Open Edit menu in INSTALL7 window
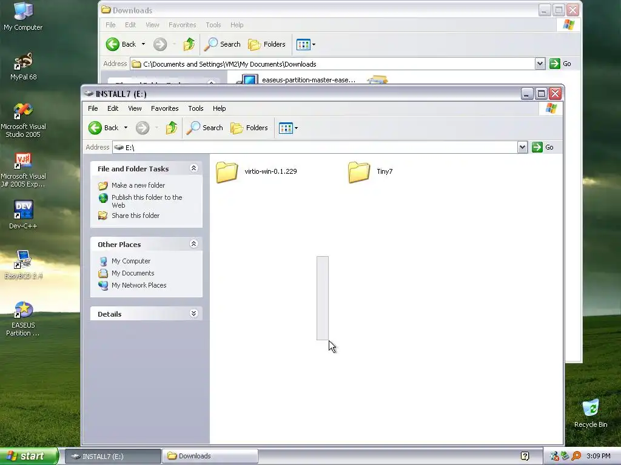 click(x=113, y=108)
